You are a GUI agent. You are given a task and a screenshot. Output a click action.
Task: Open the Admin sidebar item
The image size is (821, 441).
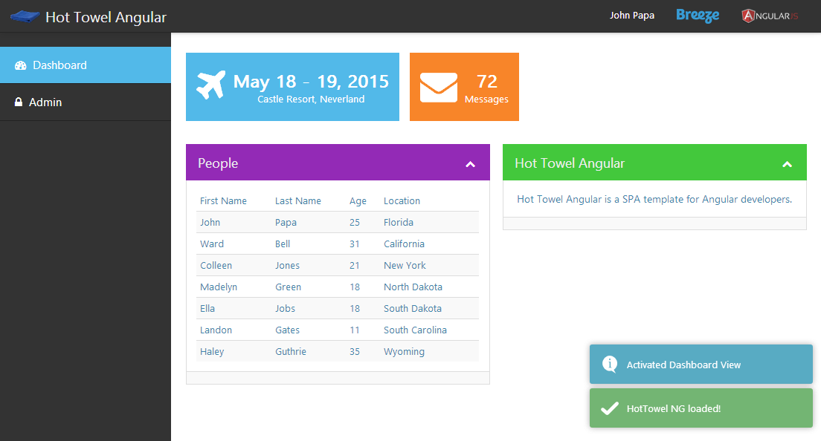click(86, 102)
